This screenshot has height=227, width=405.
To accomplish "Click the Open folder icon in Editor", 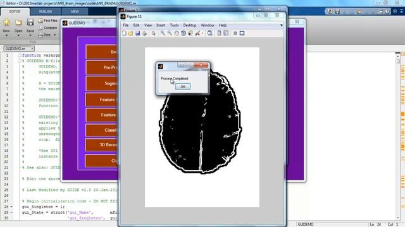I will click(18, 23).
